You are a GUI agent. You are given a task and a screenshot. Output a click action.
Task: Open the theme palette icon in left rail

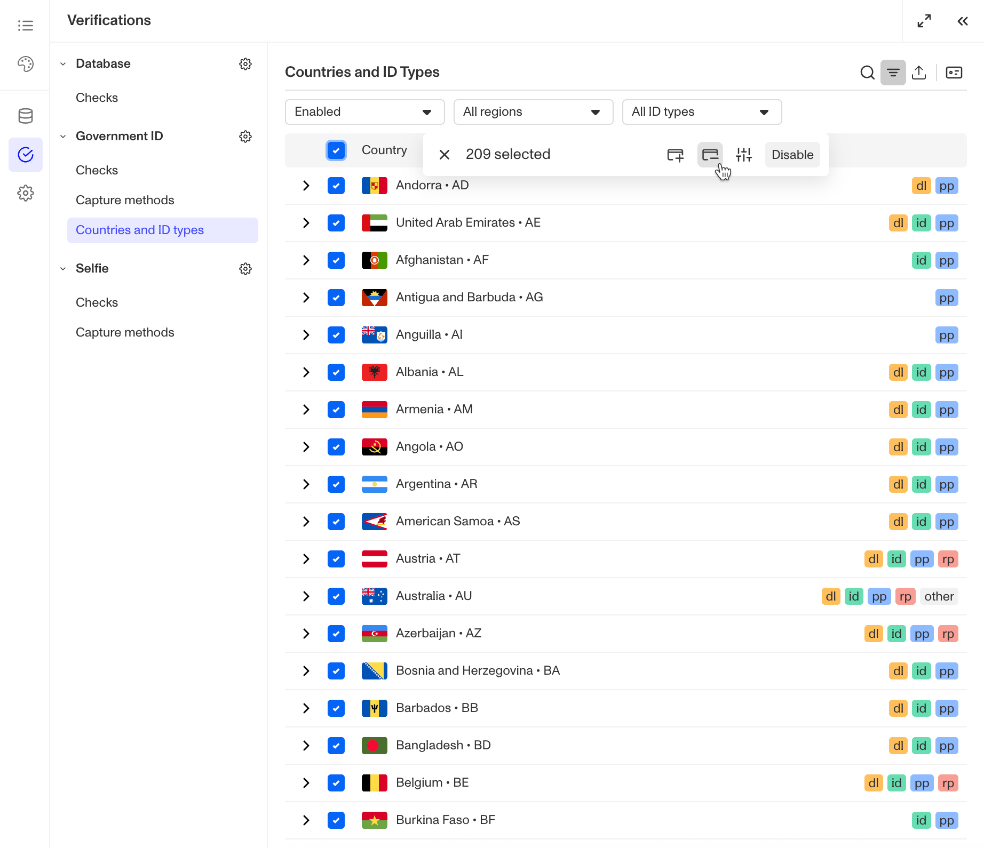[25, 64]
